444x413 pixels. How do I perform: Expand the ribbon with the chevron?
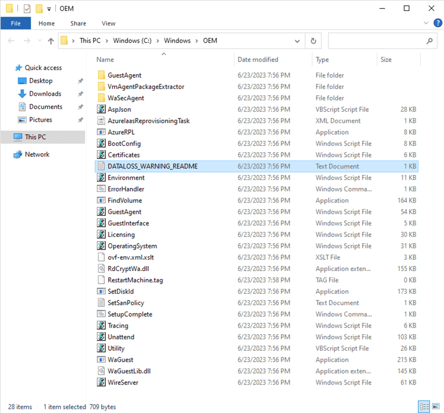(x=426, y=23)
